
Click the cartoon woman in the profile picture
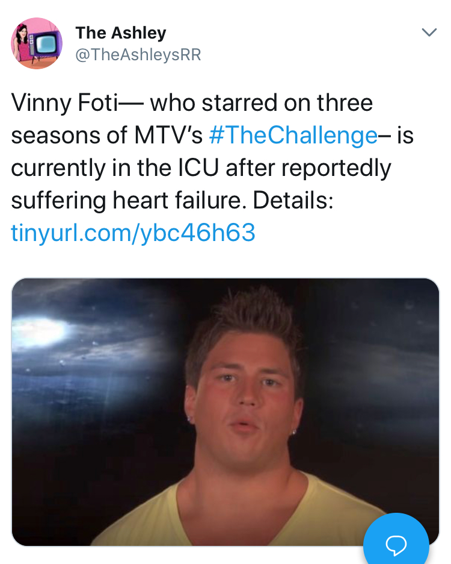21,43
